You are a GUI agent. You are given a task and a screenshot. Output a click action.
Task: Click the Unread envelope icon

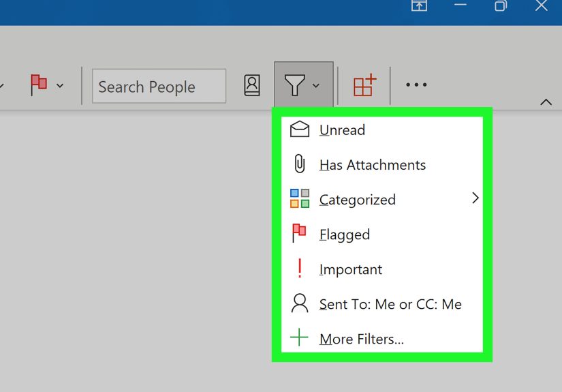[x=300, y=129]
